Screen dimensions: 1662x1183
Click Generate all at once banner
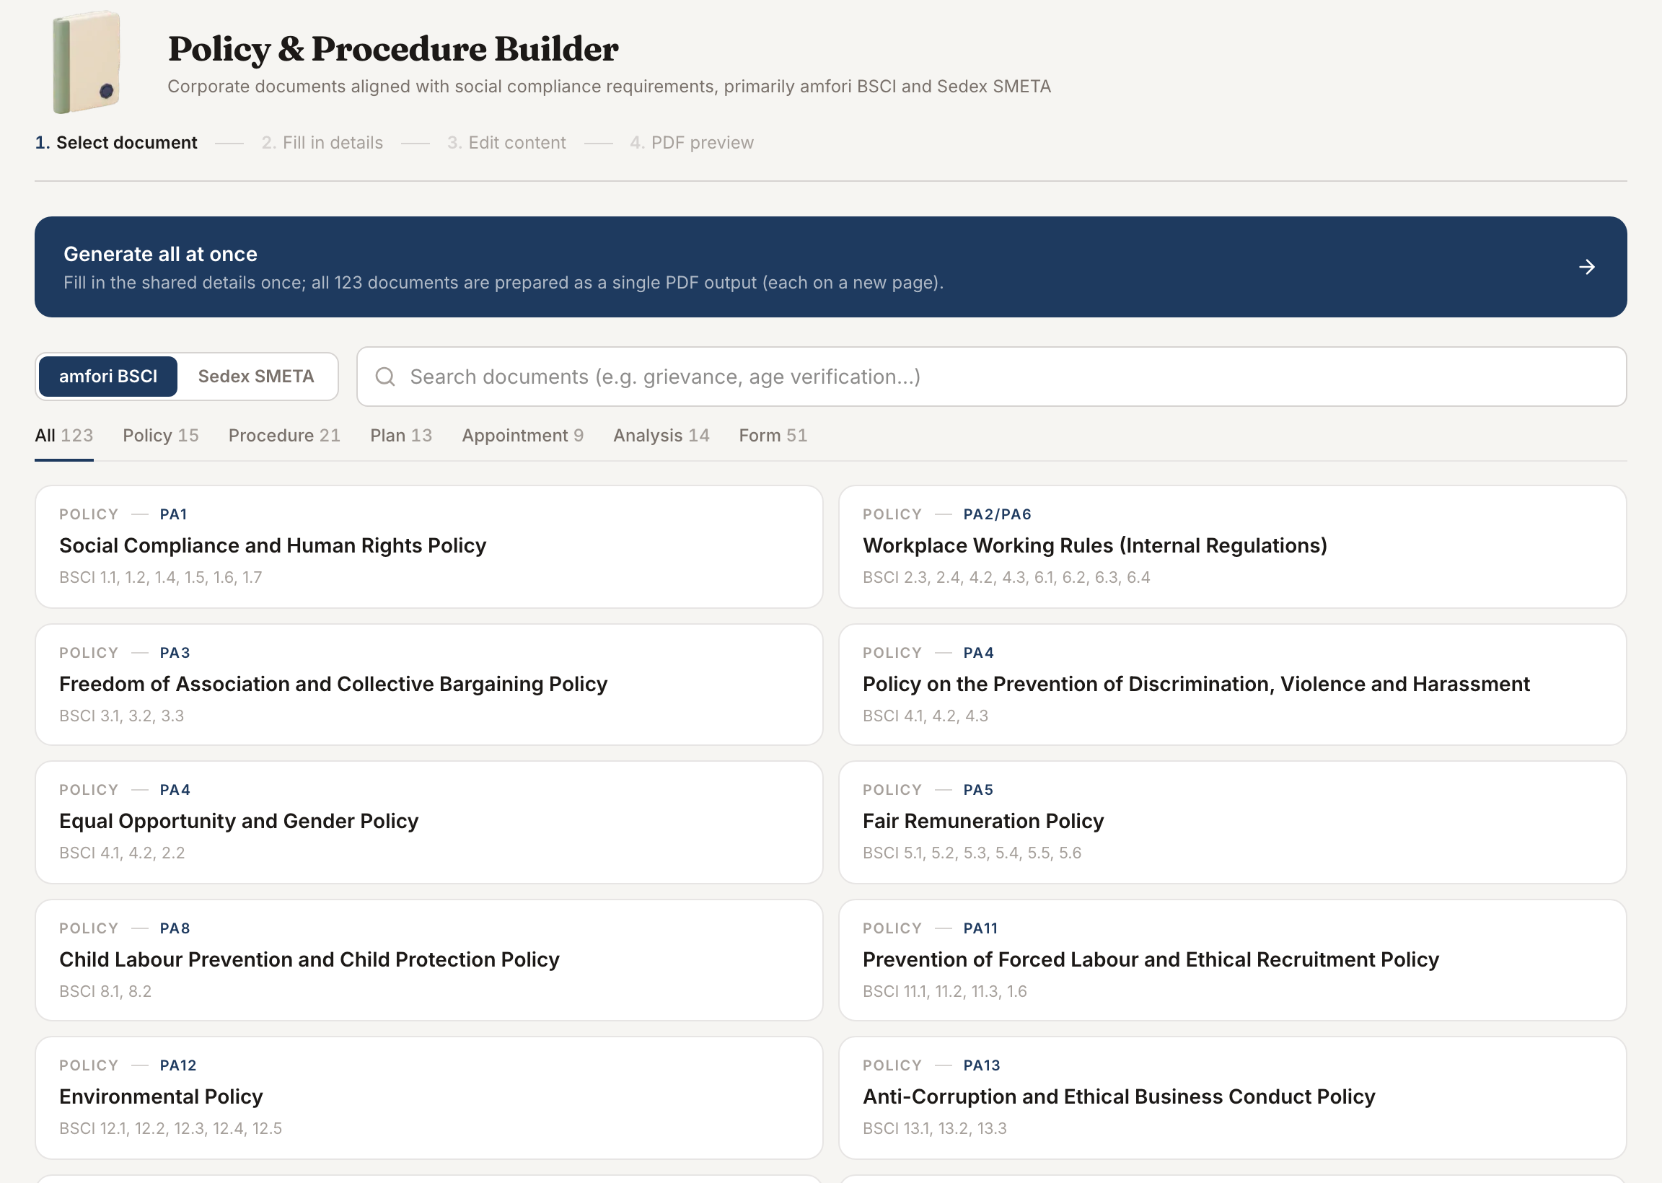(x=830, y=267)
